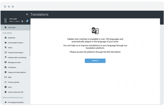Click the Zakeke logo avatar
The width and height of the screenshot is (165, 107).
pos(5,20)
